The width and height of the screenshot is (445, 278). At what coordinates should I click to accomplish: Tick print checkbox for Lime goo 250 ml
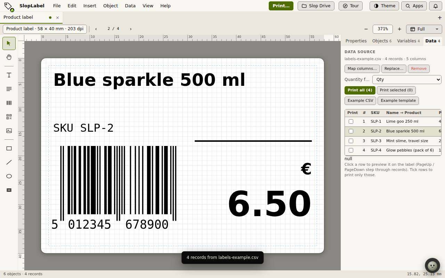pos(351,122)
